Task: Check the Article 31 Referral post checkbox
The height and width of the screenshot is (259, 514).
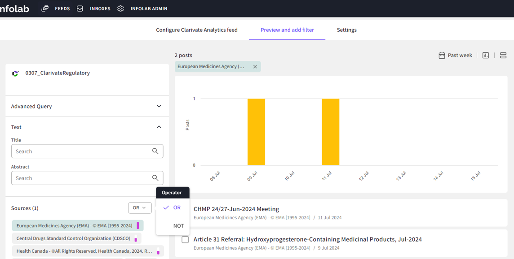Action: (185, 240)
